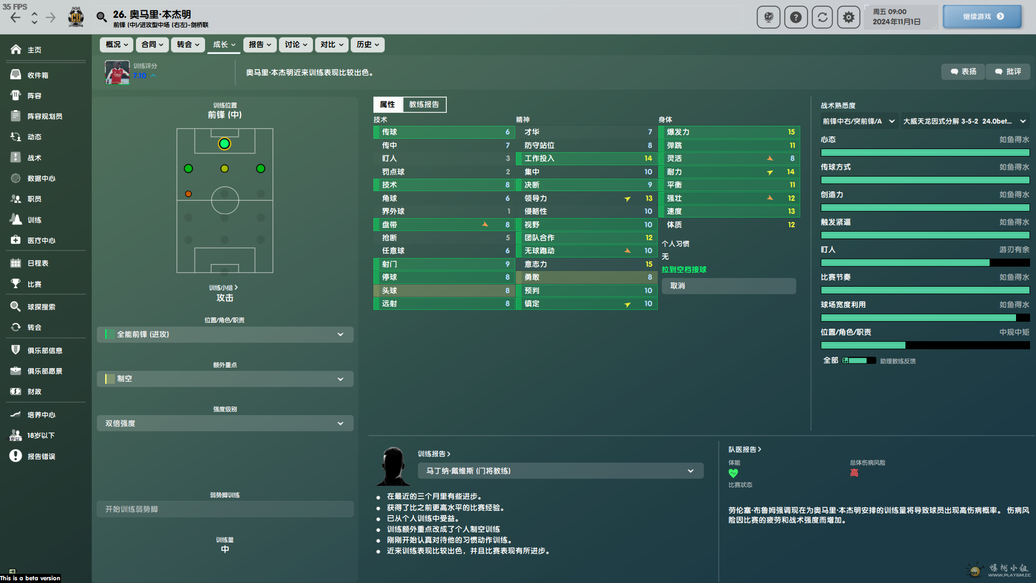Switch to the 教练报告 tab
This screenshot has width=1036, height=583.
click(424, 104)
